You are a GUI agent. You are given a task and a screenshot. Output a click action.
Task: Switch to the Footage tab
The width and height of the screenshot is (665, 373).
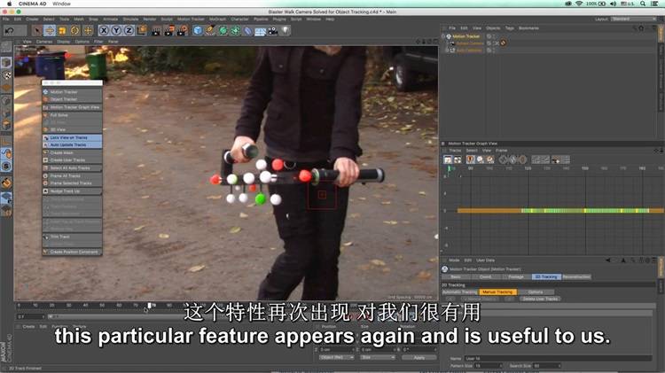516,276
